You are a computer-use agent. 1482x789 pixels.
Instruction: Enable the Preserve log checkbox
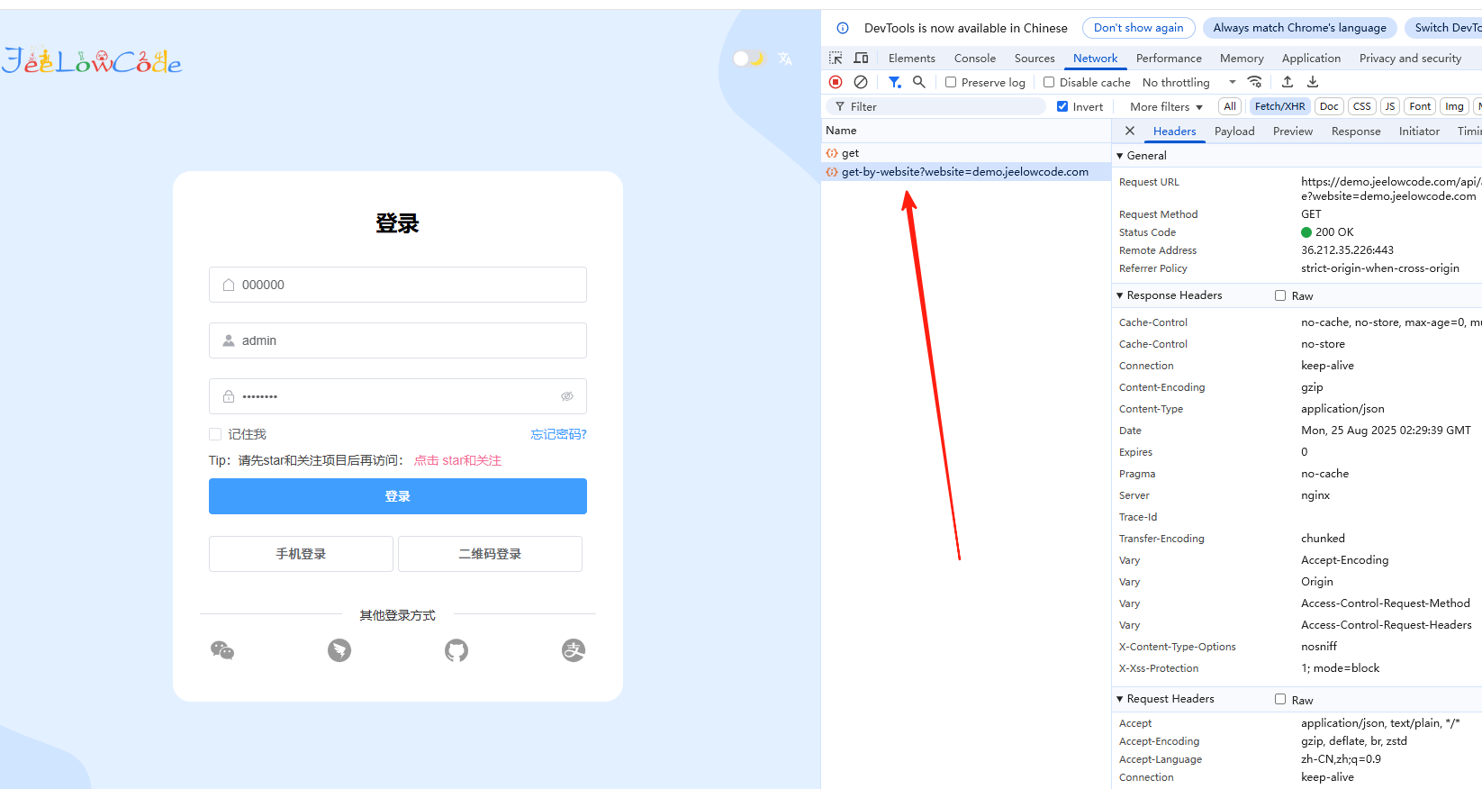[951, 82]
